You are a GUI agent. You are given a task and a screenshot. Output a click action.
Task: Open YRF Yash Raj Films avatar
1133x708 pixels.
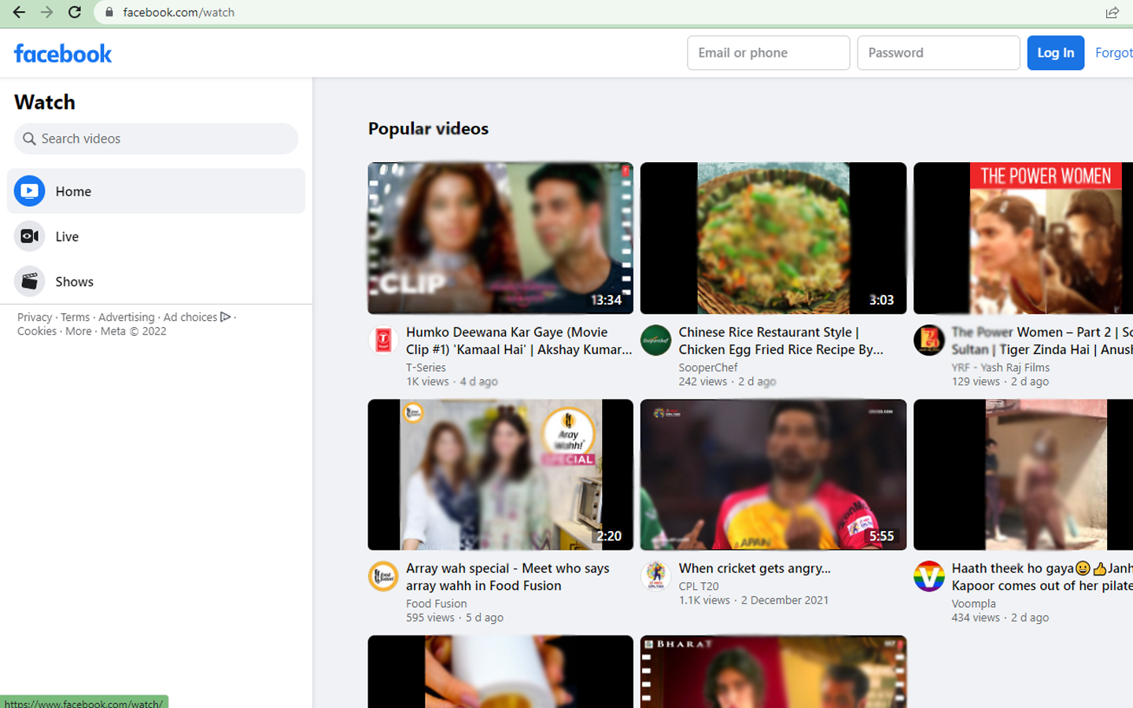click(x=928, y=340)
